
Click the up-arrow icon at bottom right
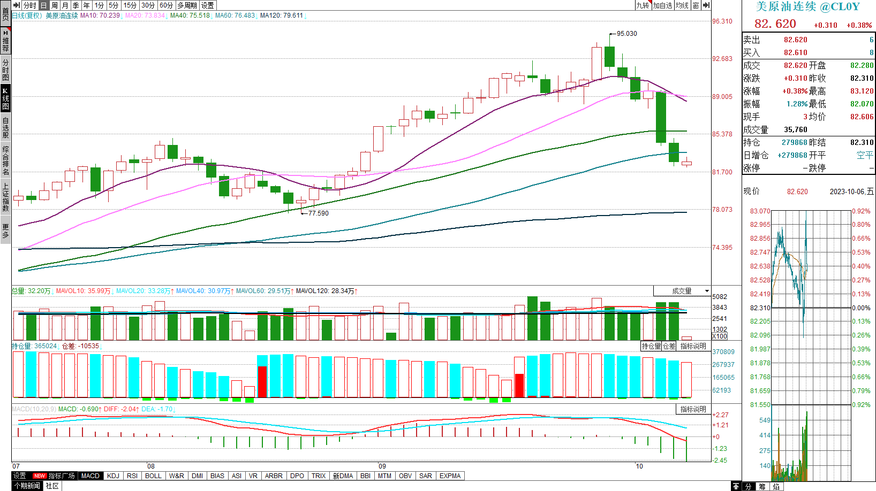pos(736,486)
